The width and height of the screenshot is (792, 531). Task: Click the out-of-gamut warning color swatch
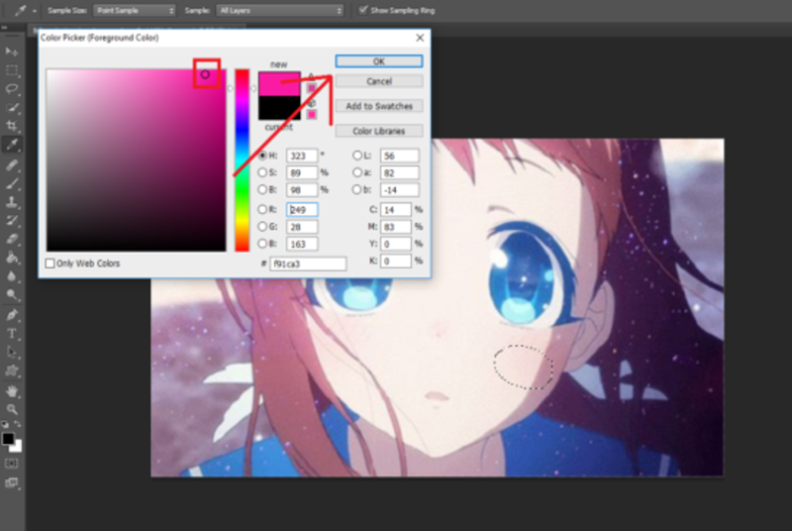click(312, 88)
